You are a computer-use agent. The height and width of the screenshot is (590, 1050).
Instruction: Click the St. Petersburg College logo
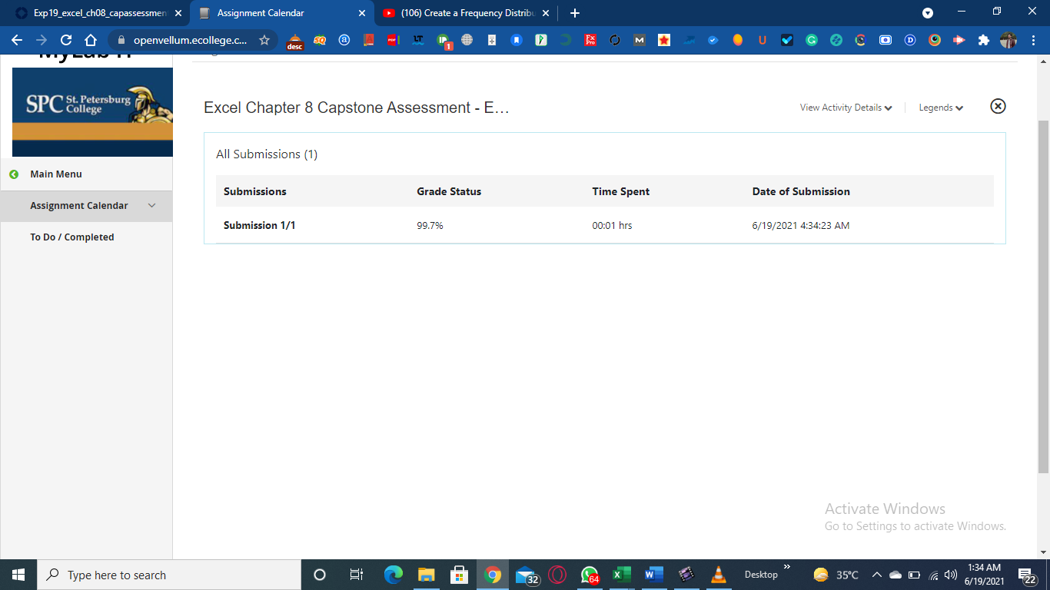point(92,112)
